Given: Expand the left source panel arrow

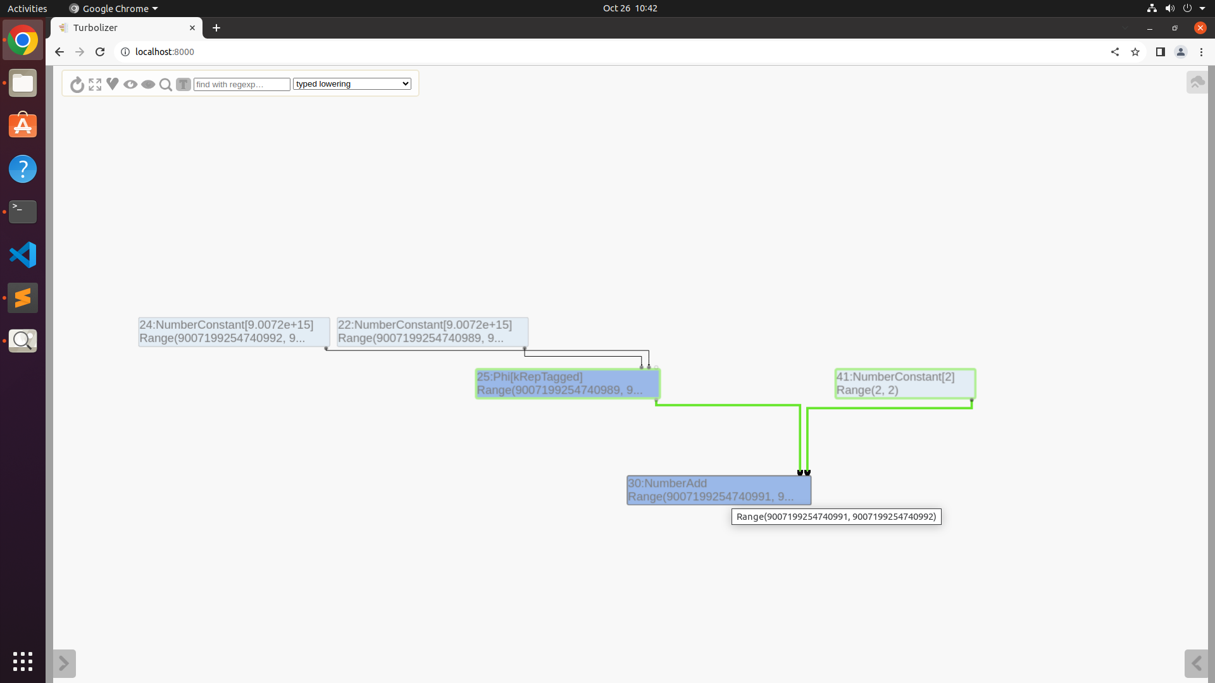Looking at the screenshot, I should coord(64,663).
